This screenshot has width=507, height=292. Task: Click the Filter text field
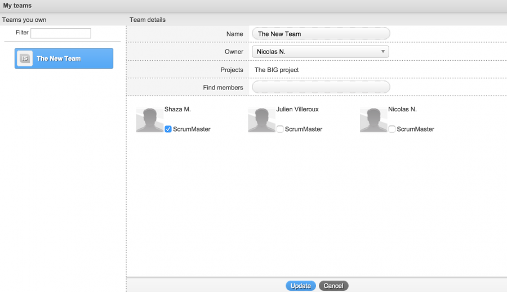click(x=61, y=33)
